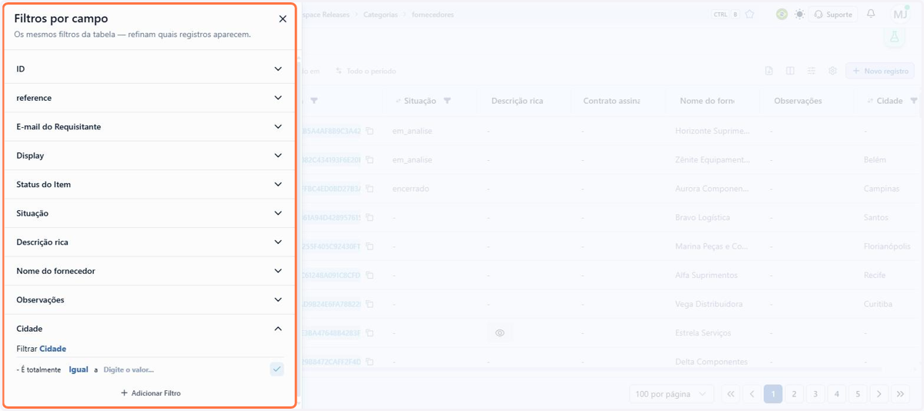
Task: Open the Suporte button
Action: pos(833,14)
